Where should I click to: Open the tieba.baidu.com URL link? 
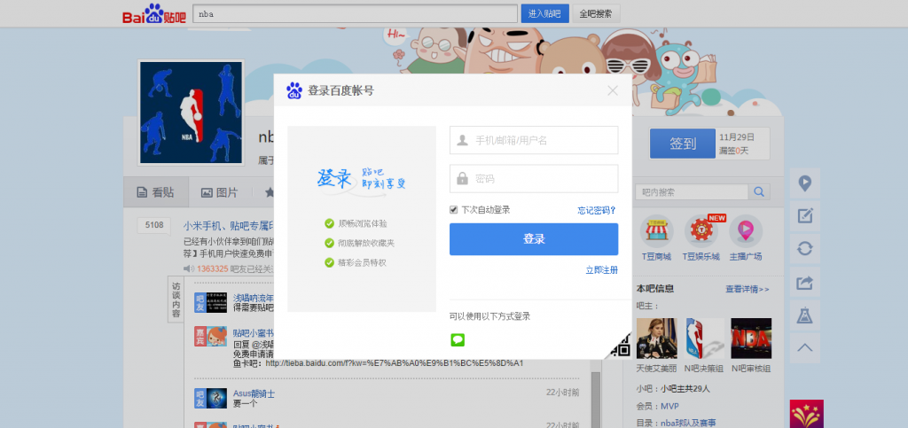[395, 363]
